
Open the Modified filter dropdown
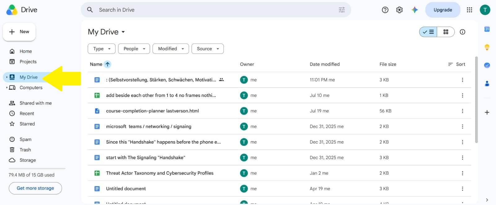(x=171, y=49)
